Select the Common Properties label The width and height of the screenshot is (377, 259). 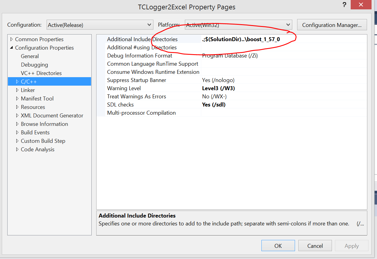[x=39, y=39]
